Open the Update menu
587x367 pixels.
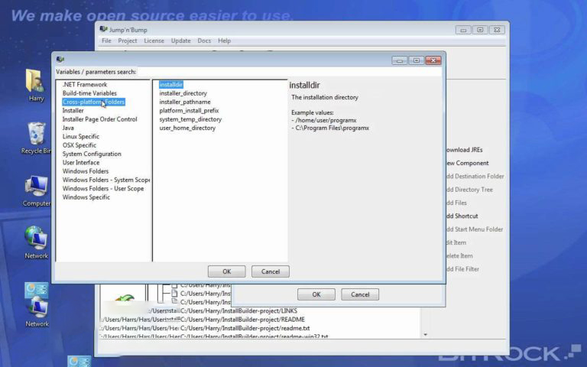pos(181,41)
